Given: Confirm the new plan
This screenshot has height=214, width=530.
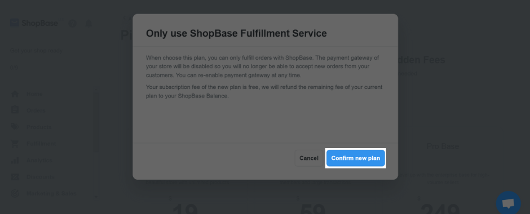Looking at the screenshot, I should coord(356,158).
